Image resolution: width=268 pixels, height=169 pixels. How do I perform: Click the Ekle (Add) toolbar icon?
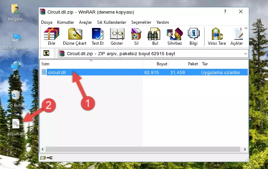pos(52,36)
